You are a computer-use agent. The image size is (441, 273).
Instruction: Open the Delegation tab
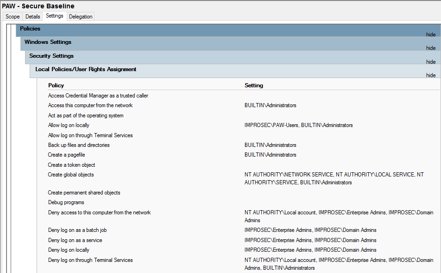tap(80, 16)
